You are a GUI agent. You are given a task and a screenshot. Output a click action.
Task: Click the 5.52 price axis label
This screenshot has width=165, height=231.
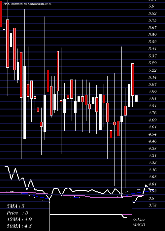(152, 42)
